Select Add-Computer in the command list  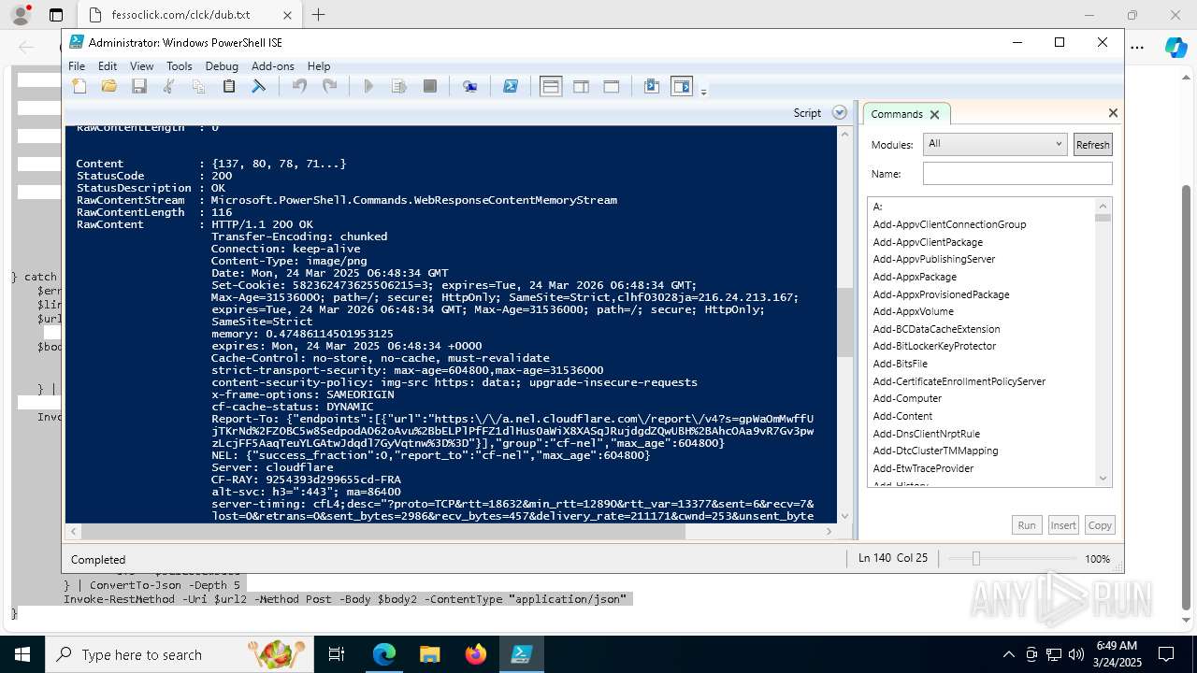pyautogui.click(x=907, y=398)
